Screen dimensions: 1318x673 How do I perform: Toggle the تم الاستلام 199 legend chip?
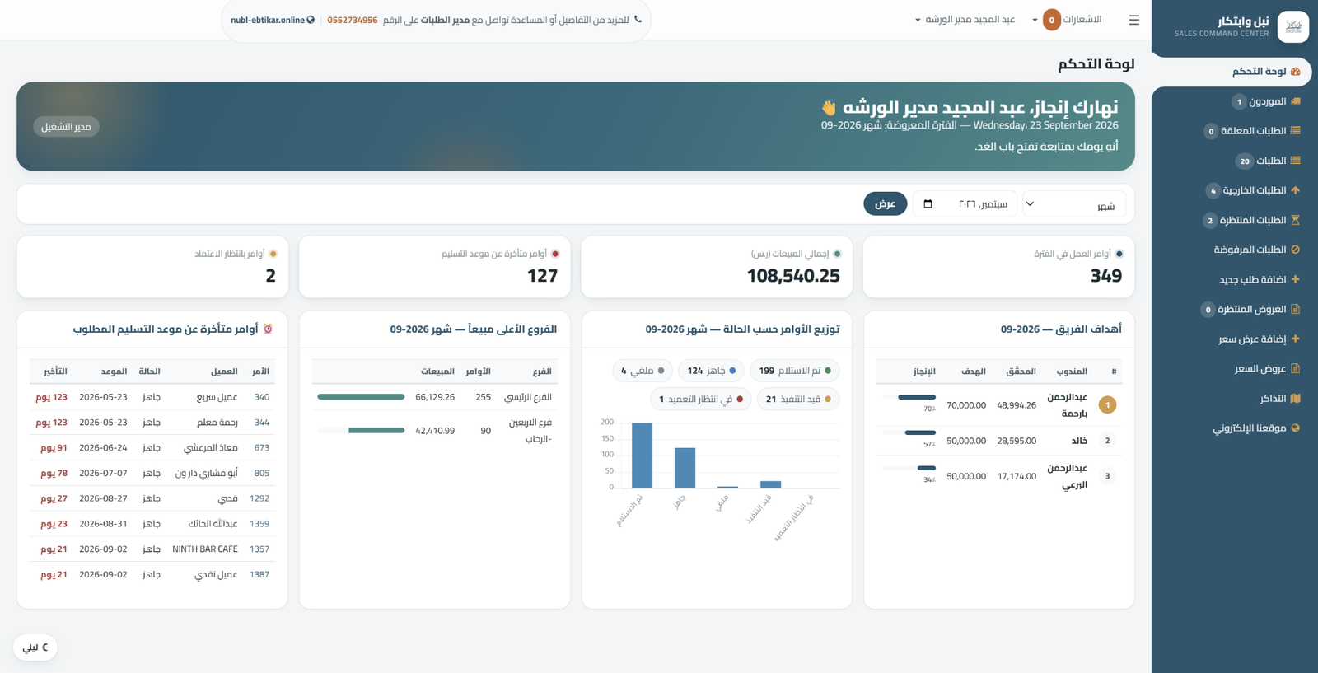[795, 371]
